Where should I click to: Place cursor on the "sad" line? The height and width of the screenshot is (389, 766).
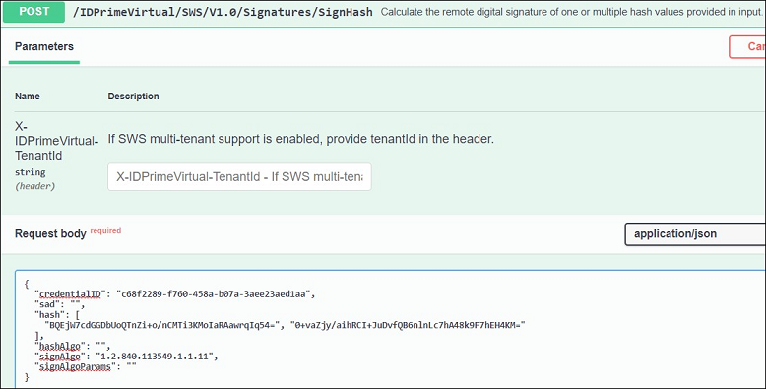pyautogui.click(x=62, y=304)
